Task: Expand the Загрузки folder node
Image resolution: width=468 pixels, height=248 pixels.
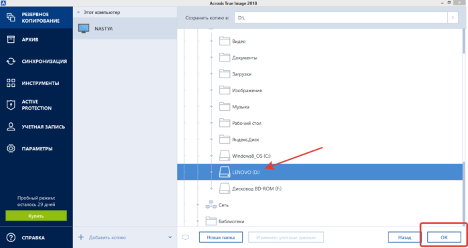Action: (x=211, y=74)
